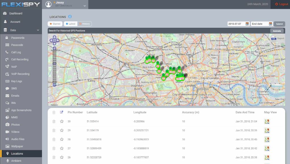Click the Call Recording icon
This screenshot has height=164, width=290.
point(7,59)
